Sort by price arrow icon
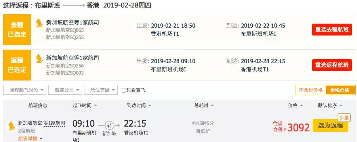Viewport: 357px width, 142px height. (302, 106)
